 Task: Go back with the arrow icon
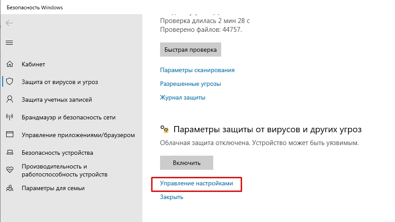pos(9,23)
